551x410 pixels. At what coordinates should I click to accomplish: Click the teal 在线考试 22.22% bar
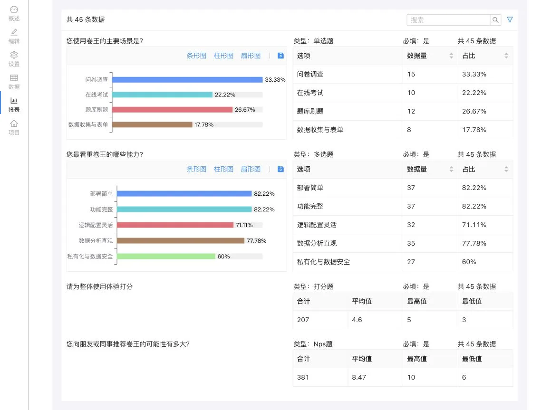click(162, 95)
